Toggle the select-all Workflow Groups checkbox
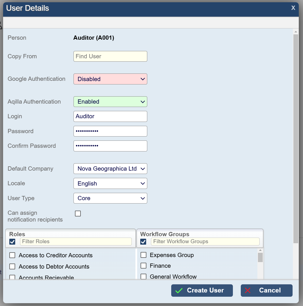This screenshot has width=303, height=306. (143, 242)
